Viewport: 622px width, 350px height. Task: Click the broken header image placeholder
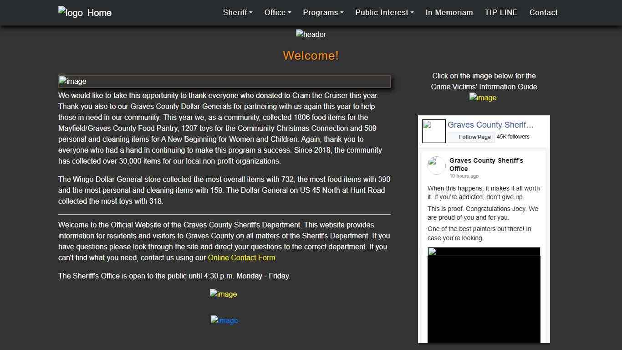coord(311,34)
